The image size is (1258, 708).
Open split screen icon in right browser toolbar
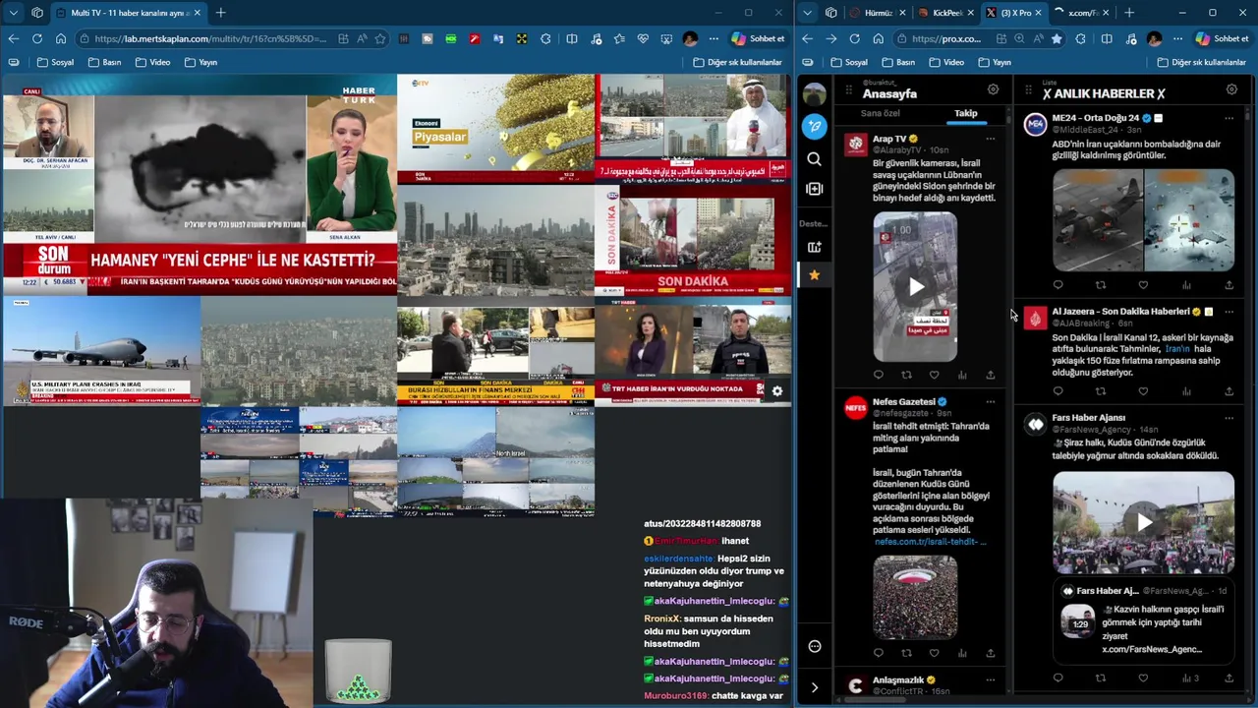click(x=1107, y=38)
